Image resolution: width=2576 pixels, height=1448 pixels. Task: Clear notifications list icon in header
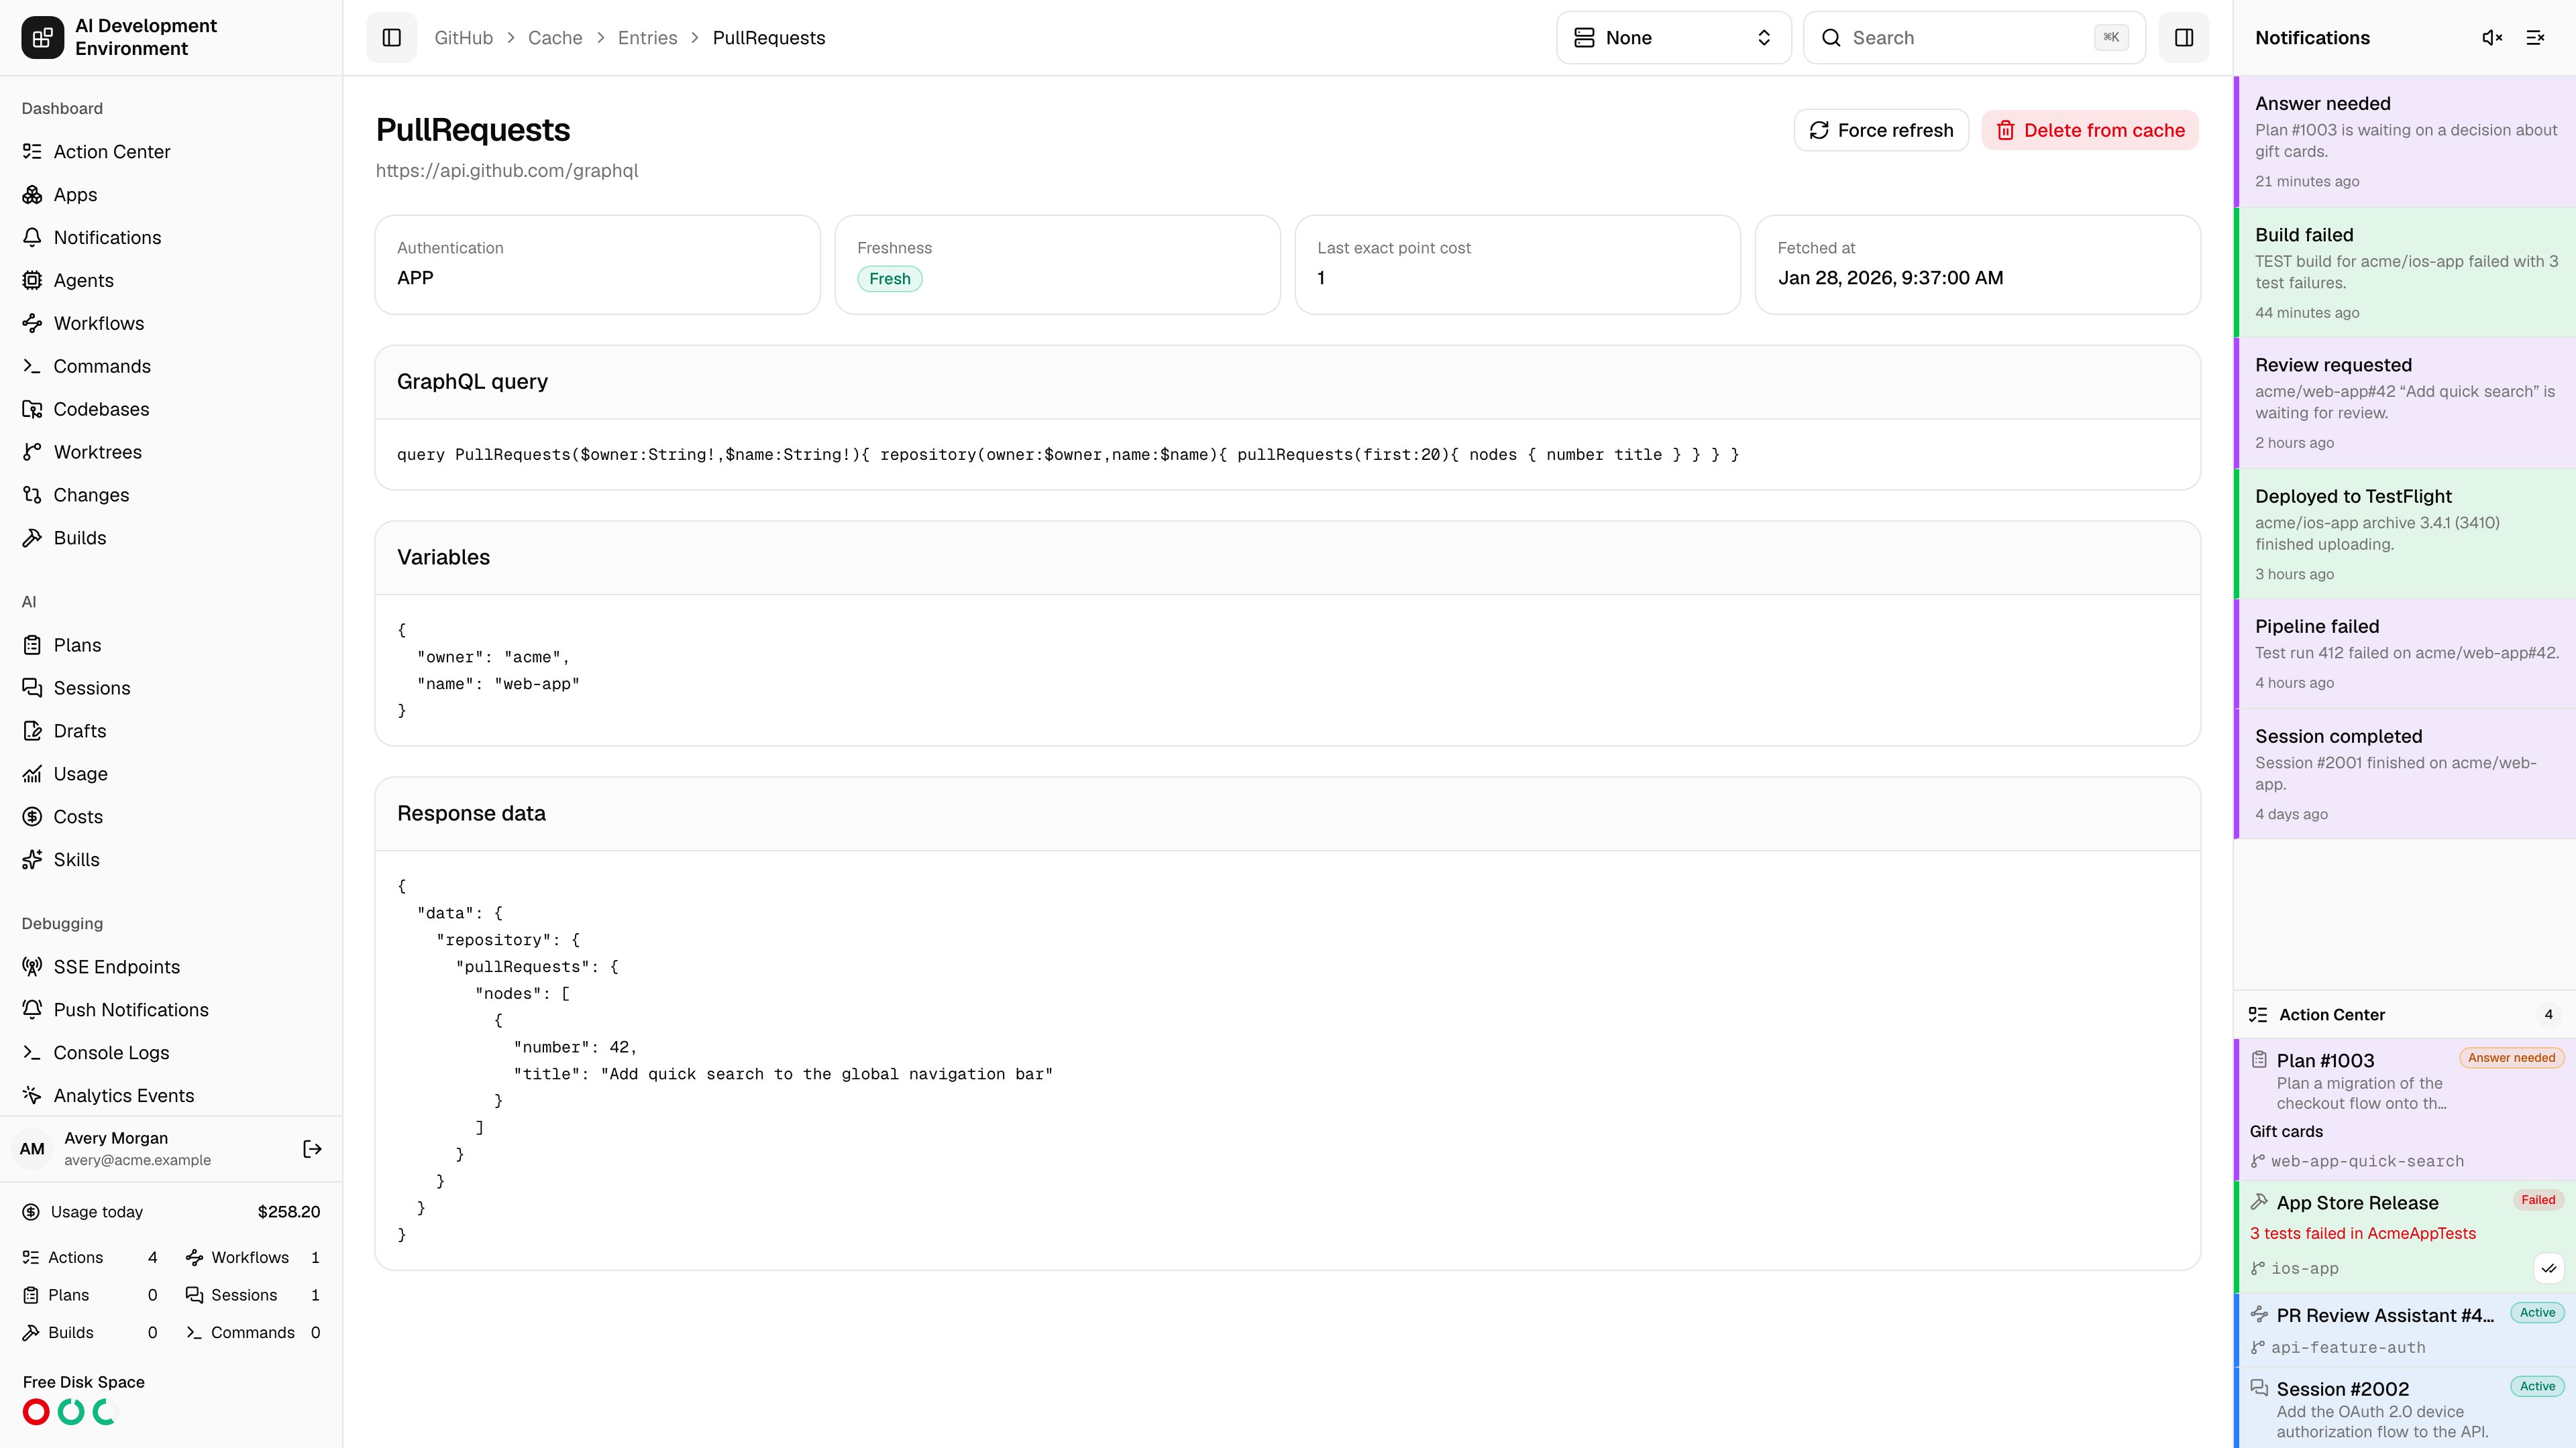point(2535,38)
